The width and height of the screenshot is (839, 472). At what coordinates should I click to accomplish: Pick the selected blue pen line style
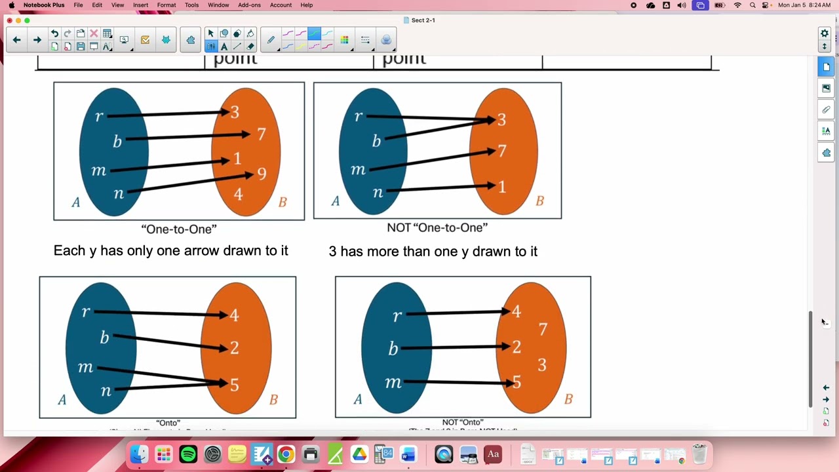pyautogui.click(x=314, y=33)
